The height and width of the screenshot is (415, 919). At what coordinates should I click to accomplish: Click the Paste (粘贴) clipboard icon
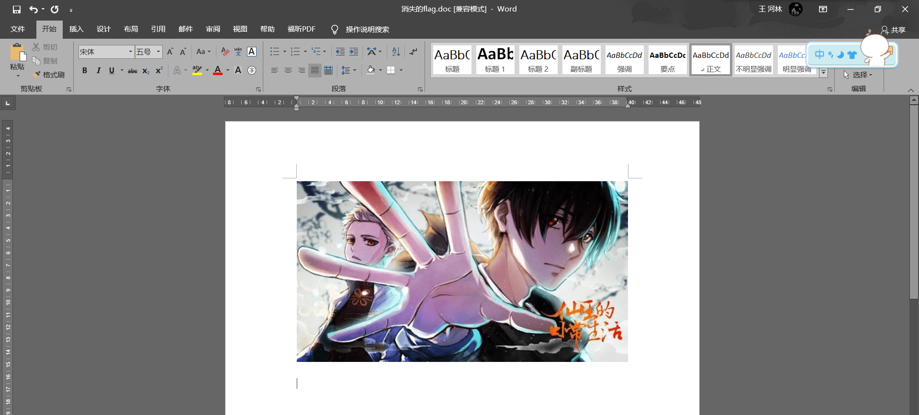[x=18, y=52]
